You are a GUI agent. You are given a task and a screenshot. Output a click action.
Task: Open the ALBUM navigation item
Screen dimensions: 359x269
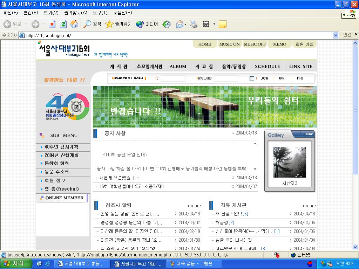point(178,67)
